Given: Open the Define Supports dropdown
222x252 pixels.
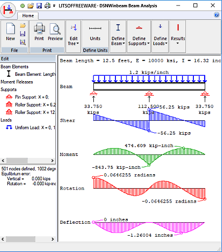Looking at the screenshot, I should pyautogui.click(x=139, y=36).
